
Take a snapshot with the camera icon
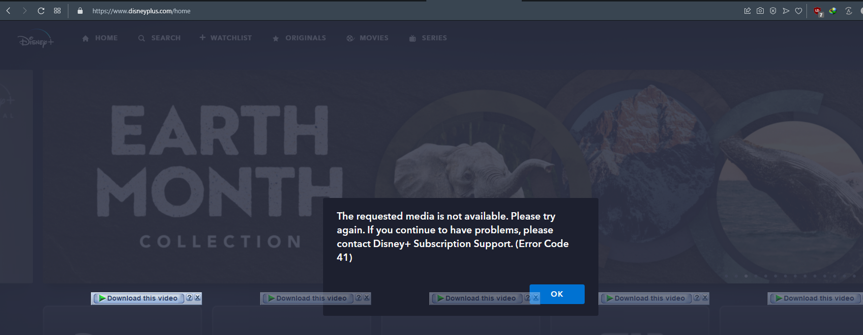tap(760, 11)
